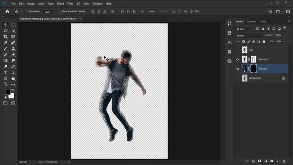Open the Search icon at top right
293x165 pixels.
(x=271, y=11)
